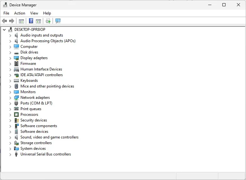Select the Software components label
The width and height of the screenshot is (246, 180).
[x=39, y=126]
